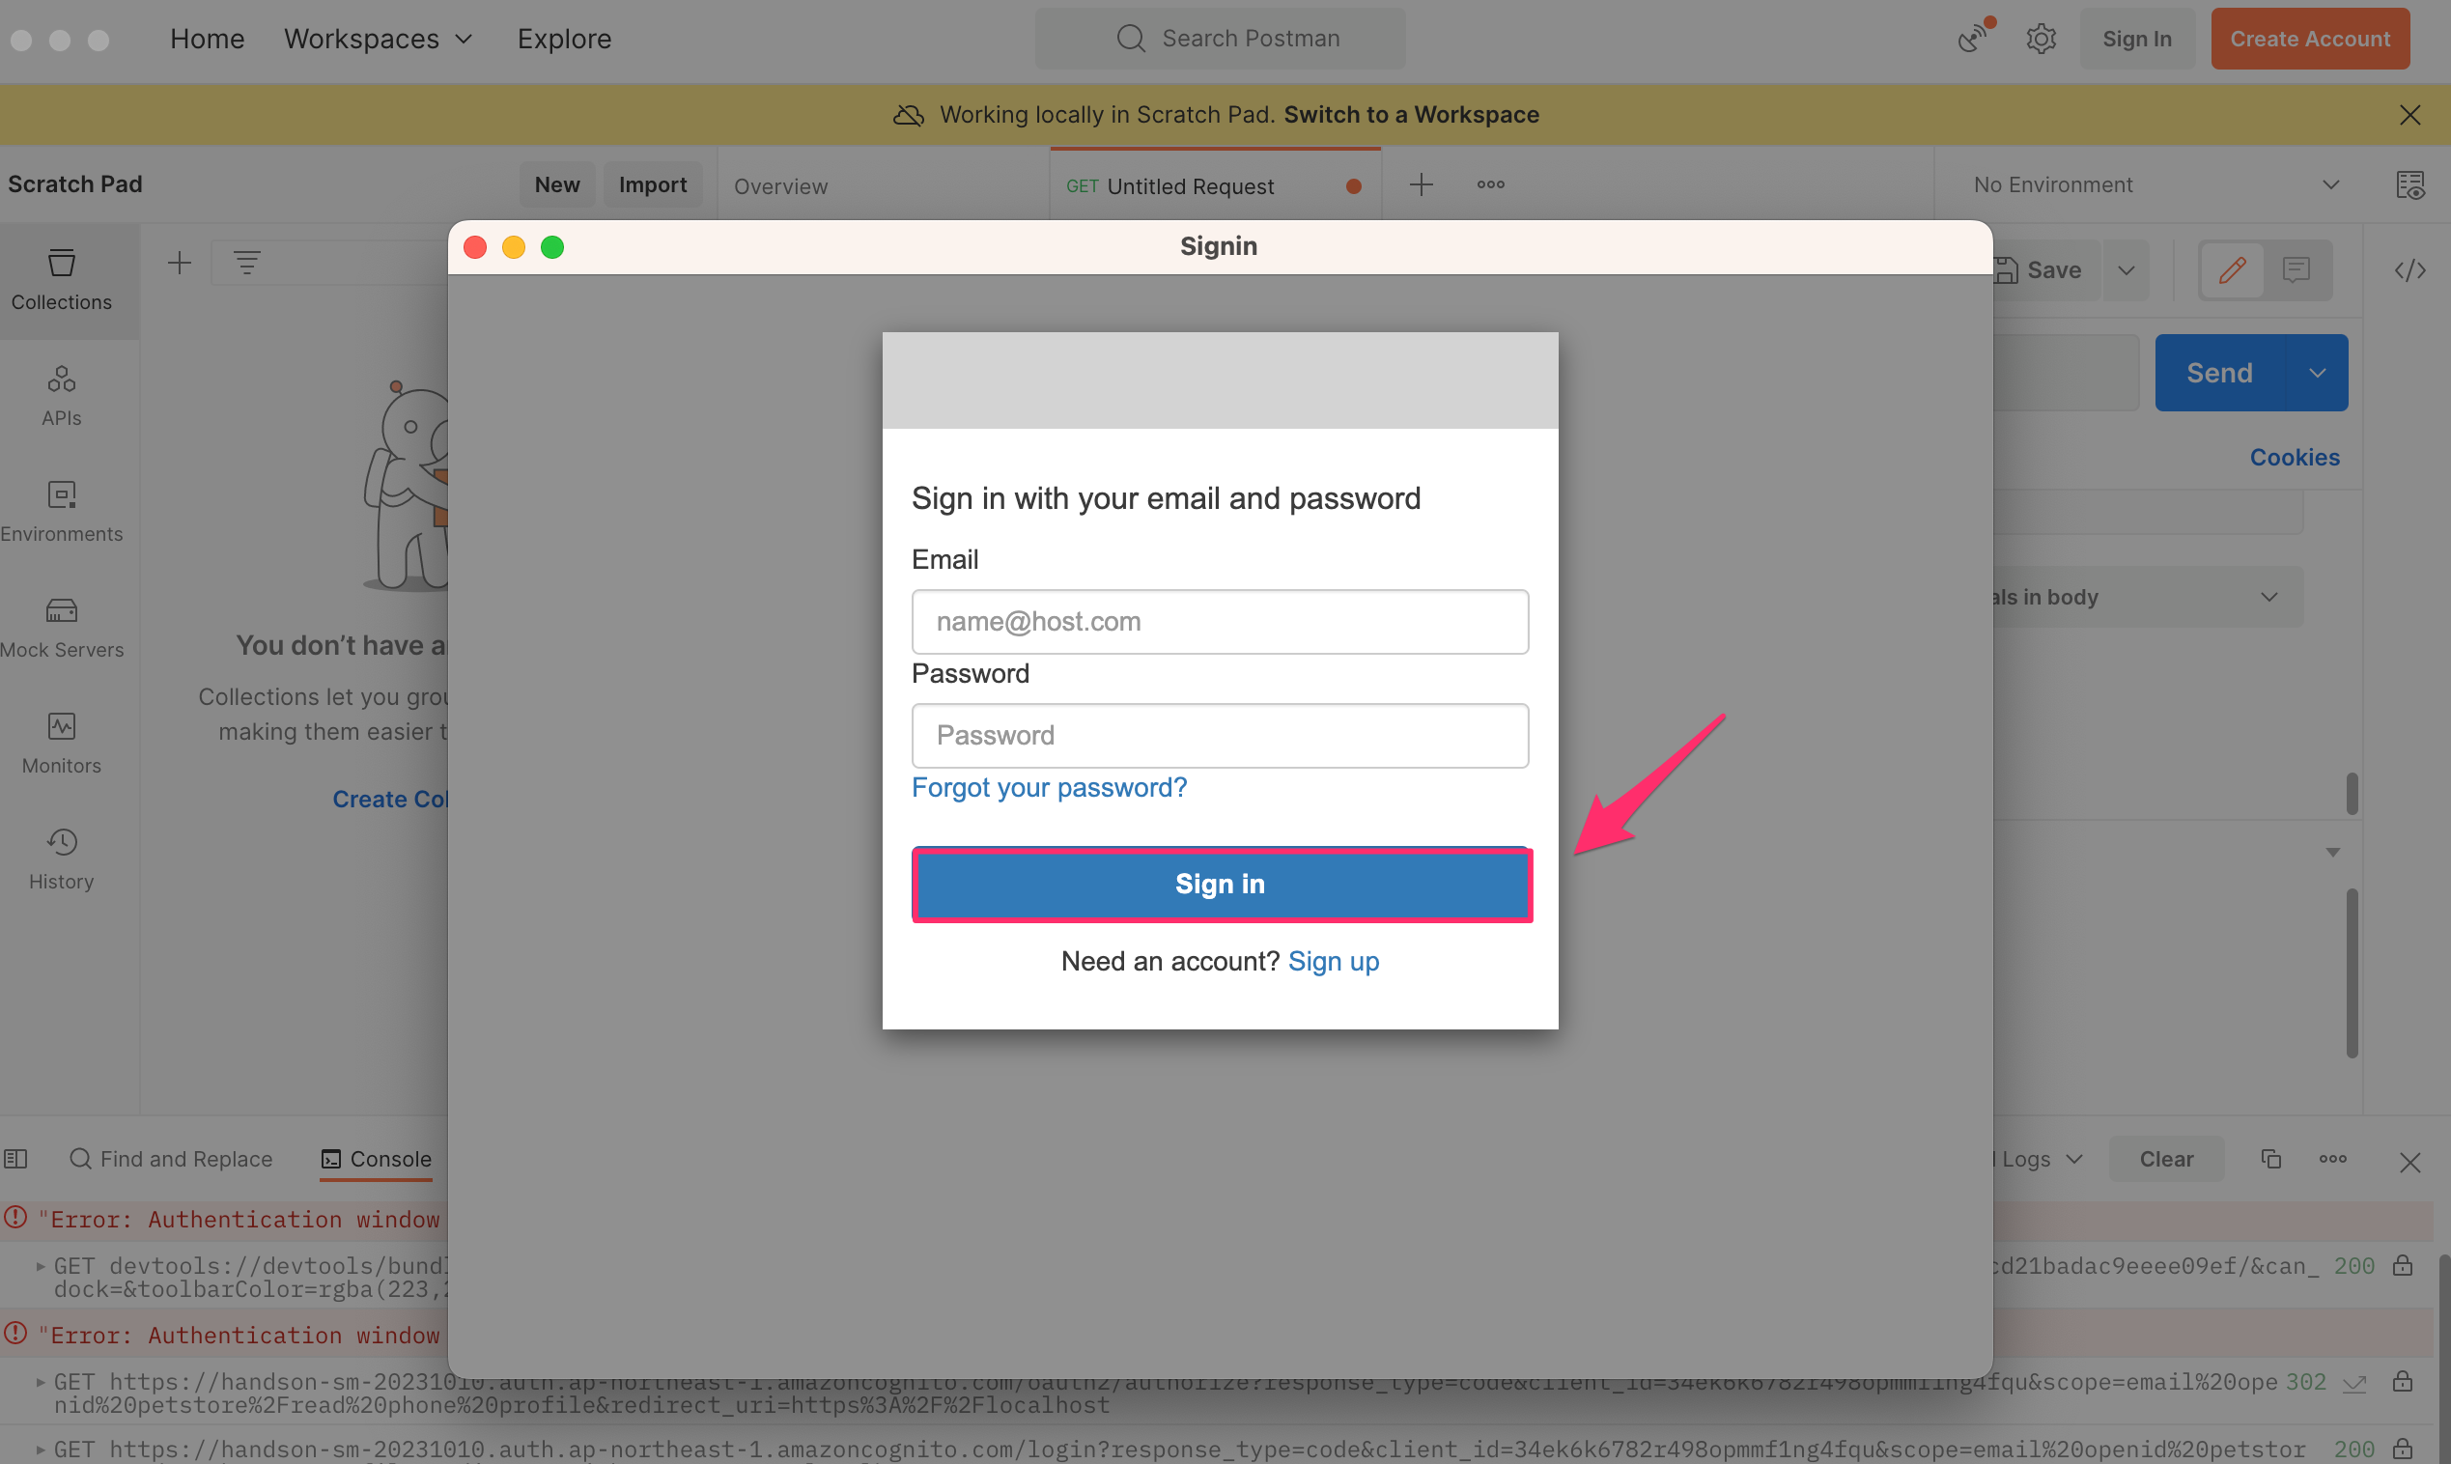2451x1464 pixels.
Task: Copy console logs with copy icon
Action: coord(2270,1158)
